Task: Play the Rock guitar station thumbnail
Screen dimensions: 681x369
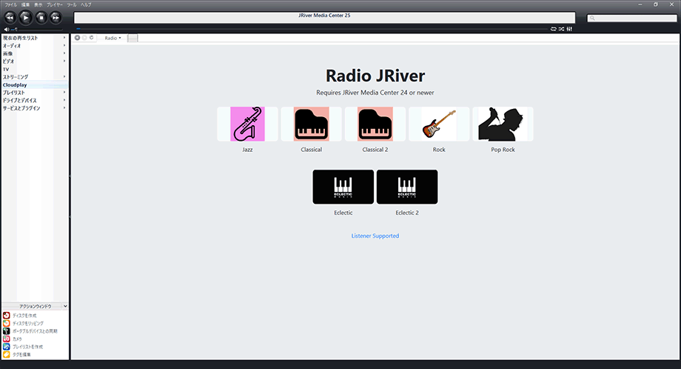Action: click(x=439, y=124)
